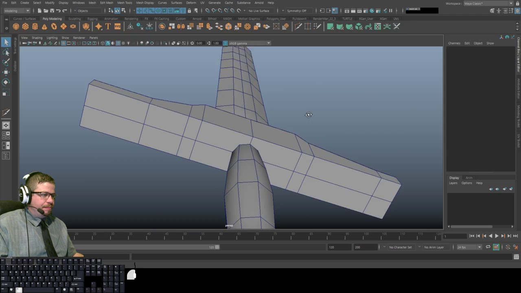
Task: Toggle snap to curves
Action: [x=214, y=11]
